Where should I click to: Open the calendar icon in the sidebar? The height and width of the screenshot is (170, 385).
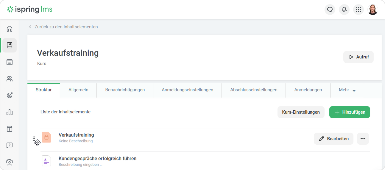click(x=10, y=62)
